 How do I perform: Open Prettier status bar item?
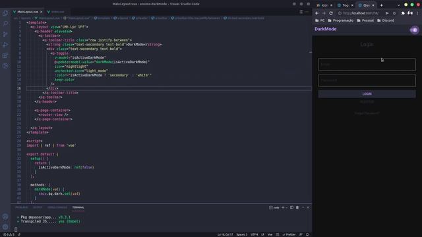[x=289, y=234]
